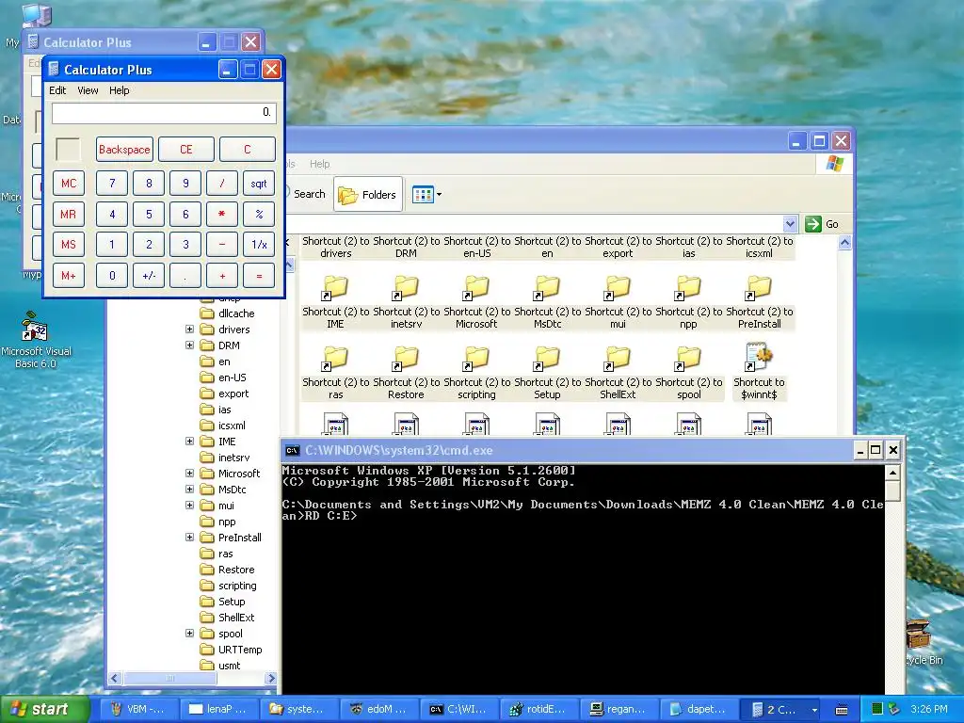Click the C clear button in Calculator
The width and height of the screenshot is (964, 723).
click(x=248, y=150)
